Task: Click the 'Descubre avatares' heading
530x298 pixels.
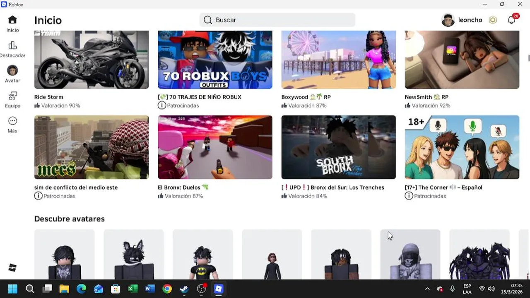Action: 70,219
